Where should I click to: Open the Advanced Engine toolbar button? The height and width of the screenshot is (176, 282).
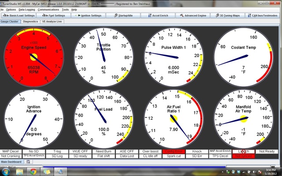(x=193, y=16)
